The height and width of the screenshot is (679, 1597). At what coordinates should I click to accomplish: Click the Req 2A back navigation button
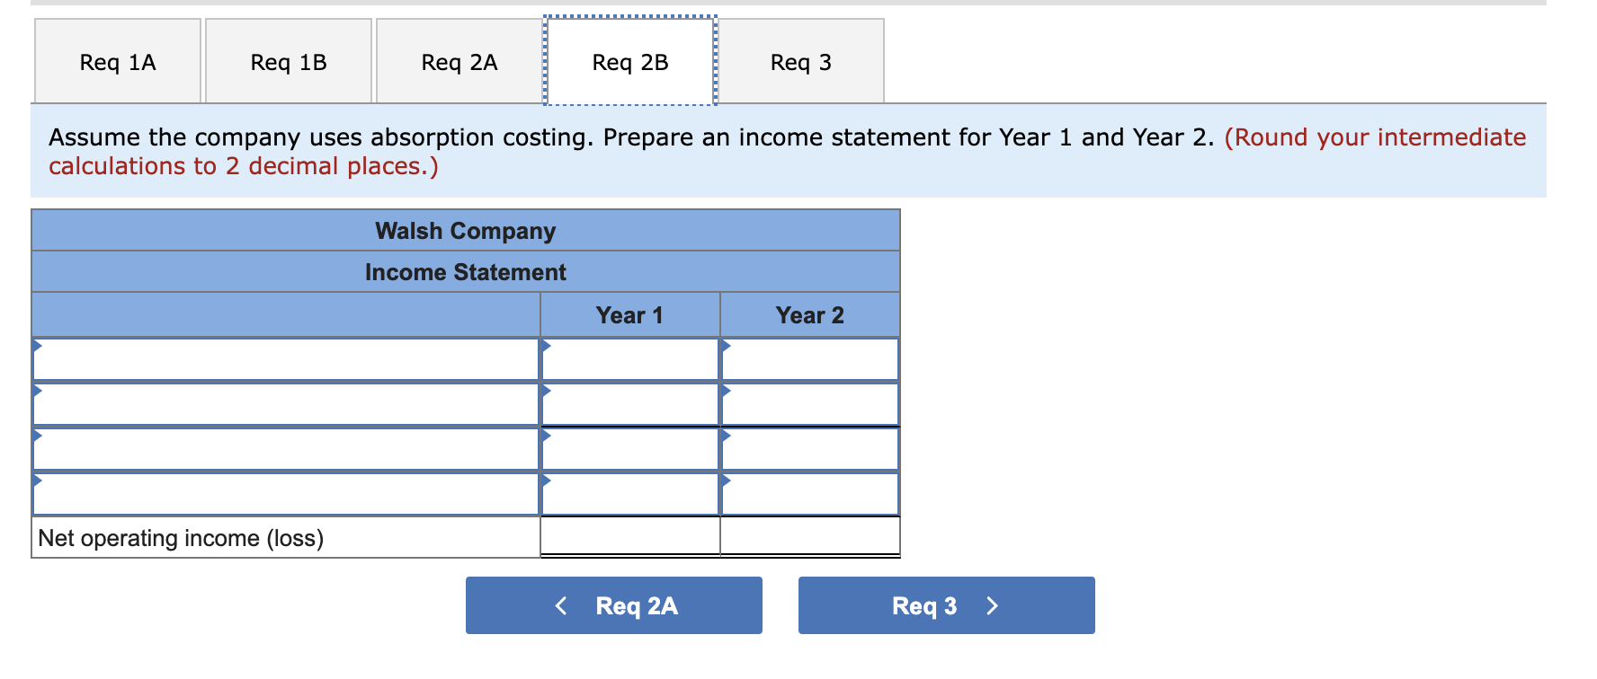click(x=612, y=605)
